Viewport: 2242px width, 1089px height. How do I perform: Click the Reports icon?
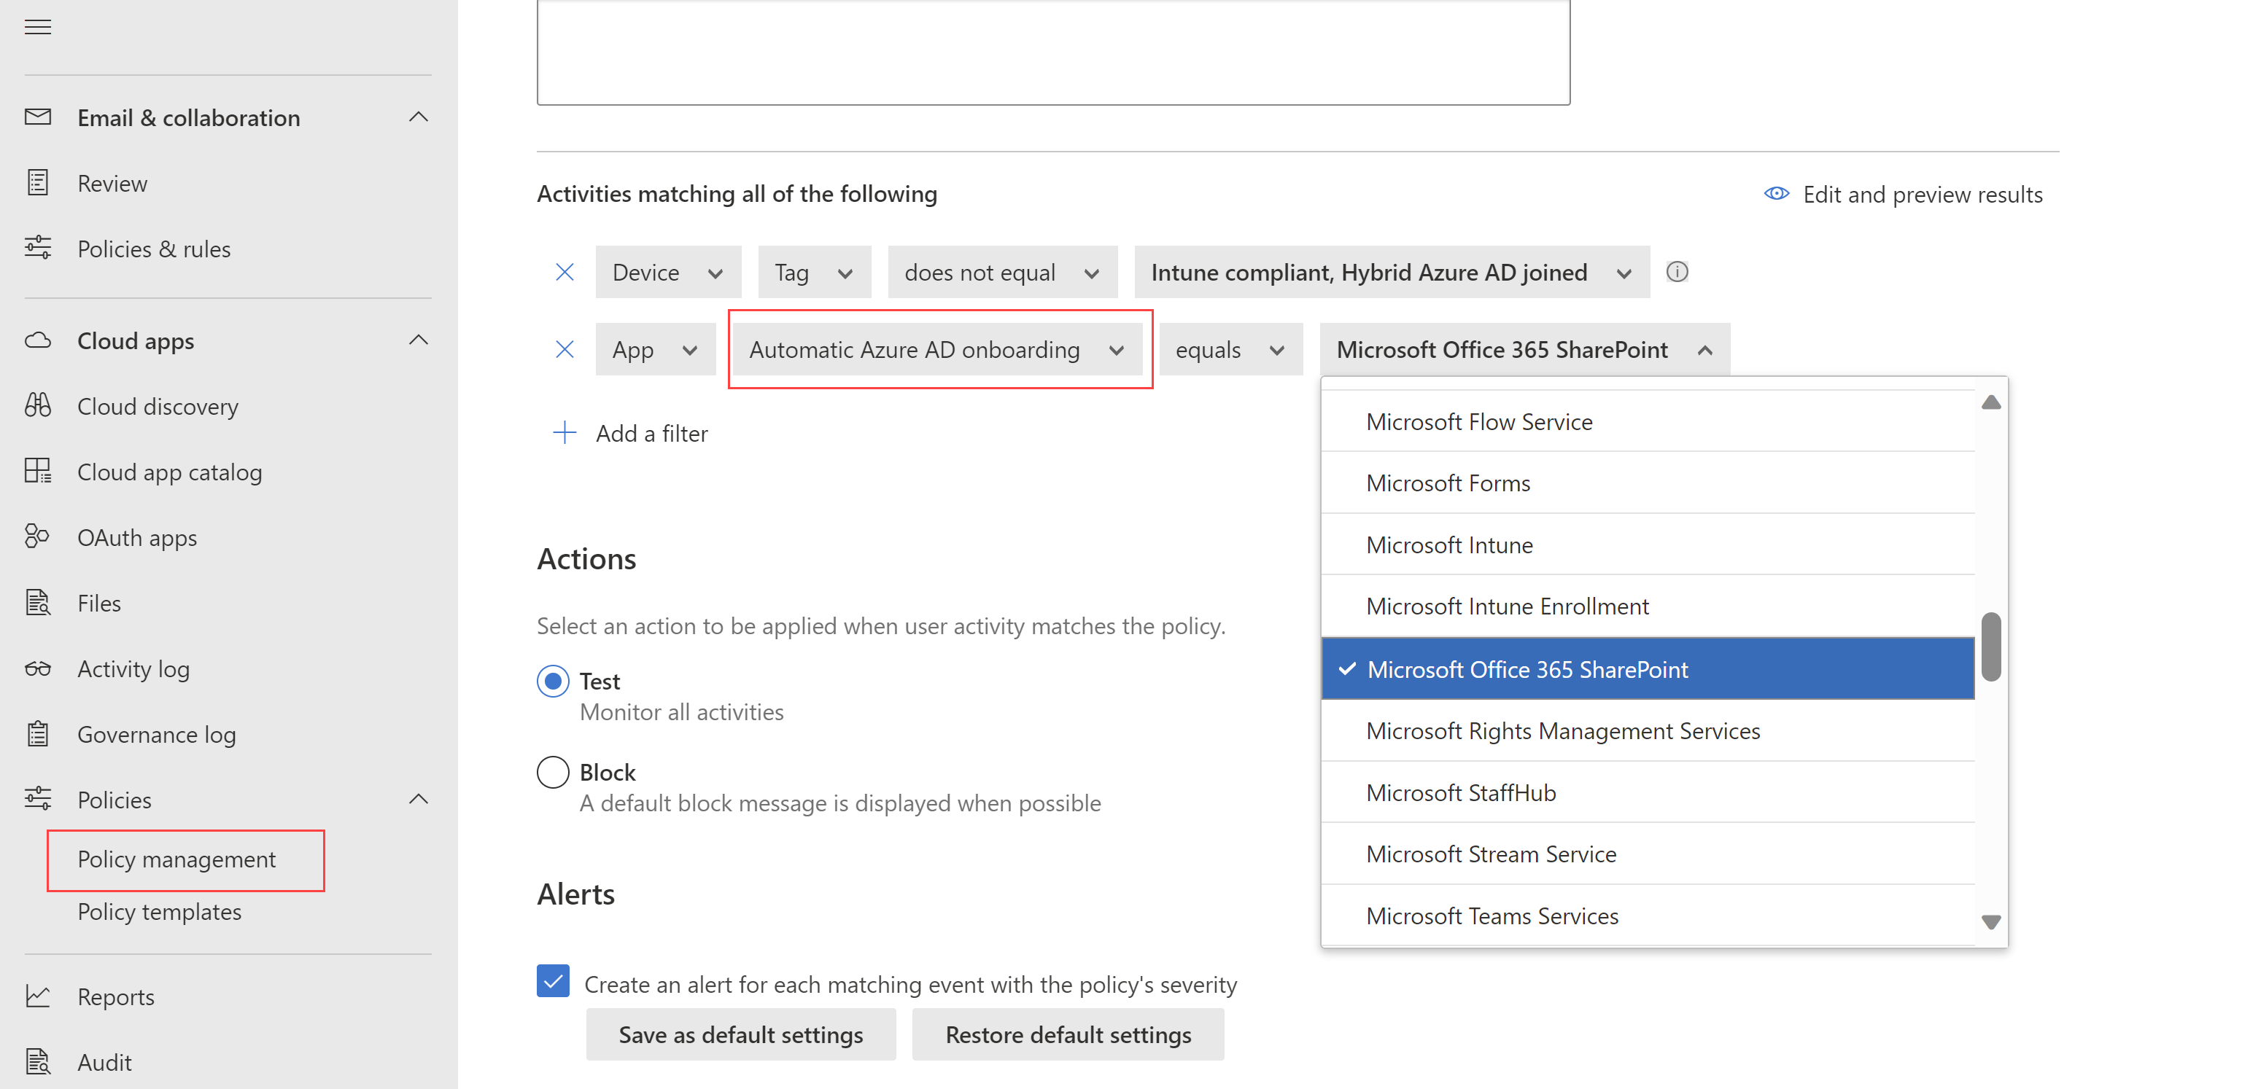click(x=37, y=995)
